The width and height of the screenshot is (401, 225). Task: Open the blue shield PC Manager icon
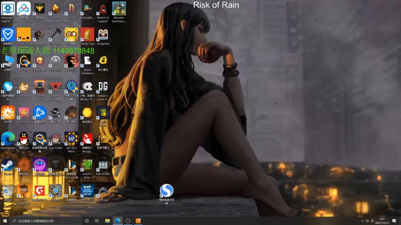point(8,36)
